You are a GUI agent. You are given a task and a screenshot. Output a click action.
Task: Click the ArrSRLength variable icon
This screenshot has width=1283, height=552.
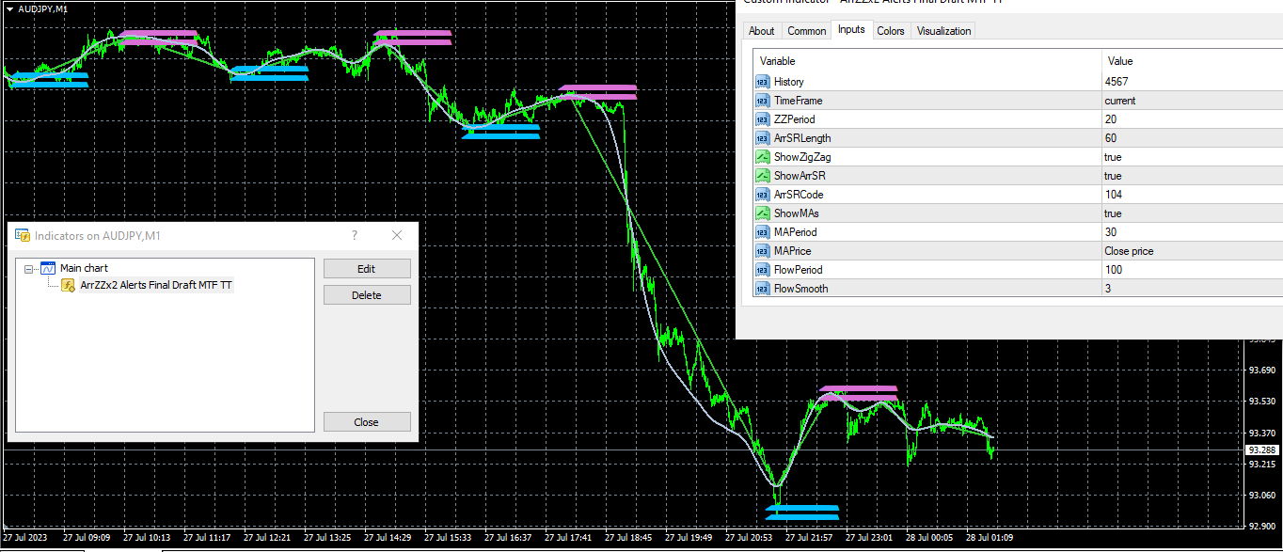(x=763, y=138)
